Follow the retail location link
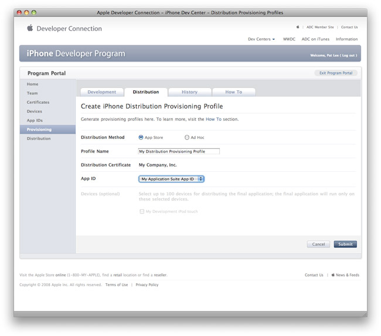The image size is (381, 336). pyautogui.click(x=118, y=275)
